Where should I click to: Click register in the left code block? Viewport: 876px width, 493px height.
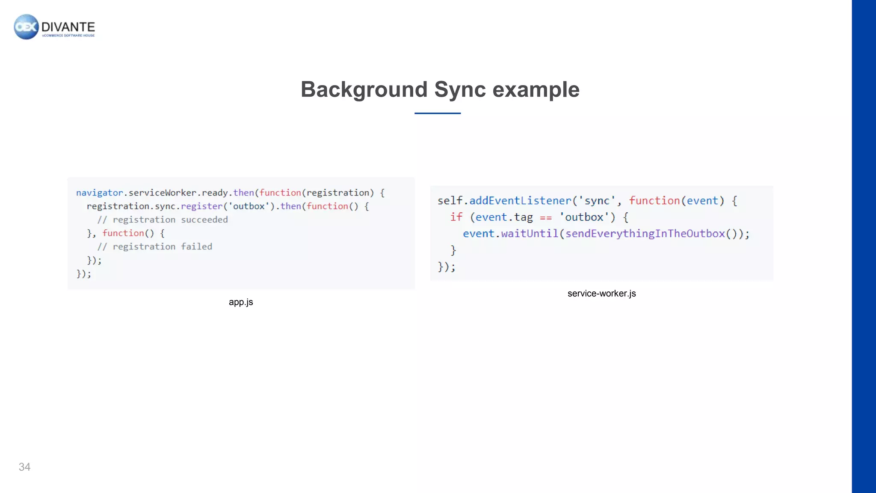pyautogui.click(x=201, y=206)
